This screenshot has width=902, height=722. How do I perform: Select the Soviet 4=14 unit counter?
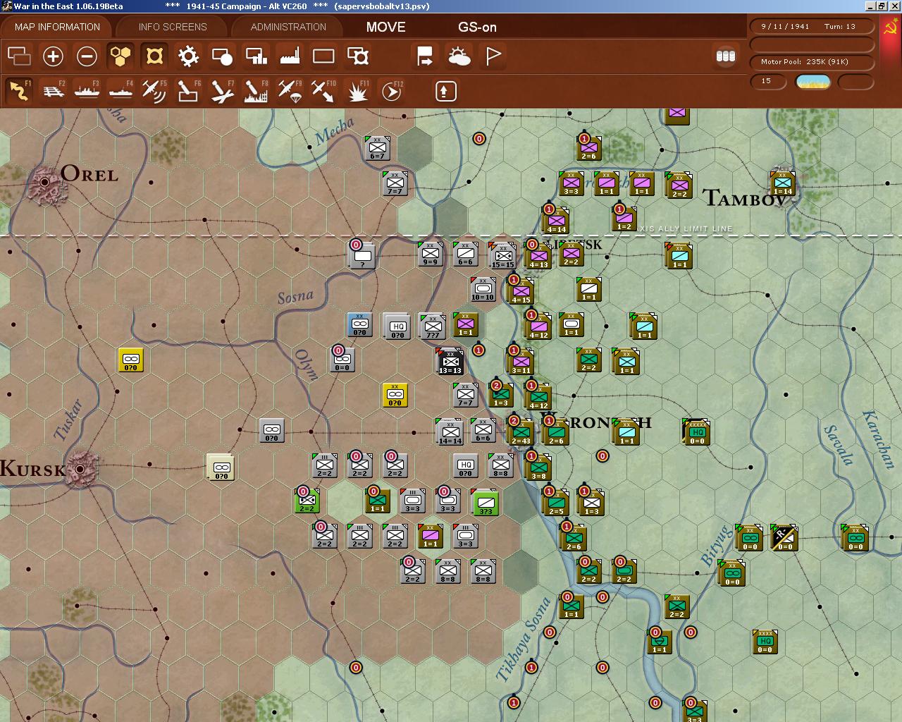click(556, 220)
